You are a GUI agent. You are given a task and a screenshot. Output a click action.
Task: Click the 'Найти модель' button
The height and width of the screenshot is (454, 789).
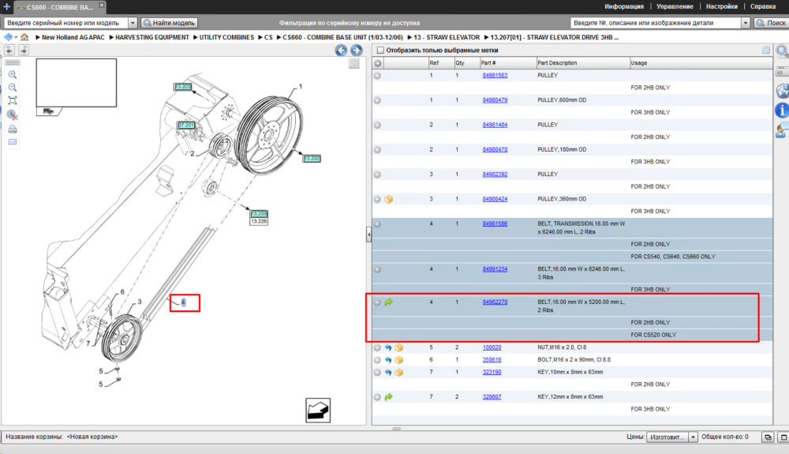[x=170, y=23]
